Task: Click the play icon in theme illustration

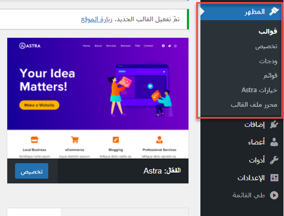Action: click(x=150, y=86)
